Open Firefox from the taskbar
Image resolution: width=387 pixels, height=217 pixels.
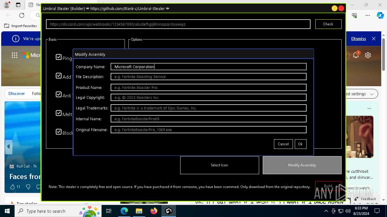[x=154, y=211]
